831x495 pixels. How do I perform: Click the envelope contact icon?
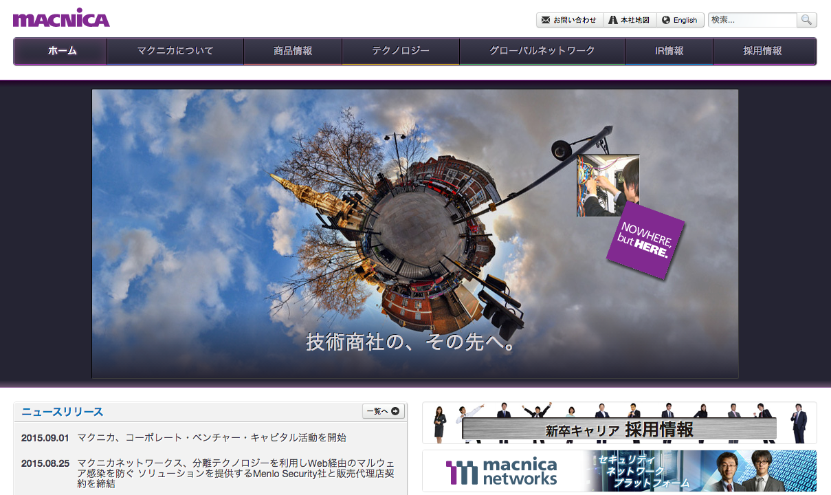[x=546, y=20]
